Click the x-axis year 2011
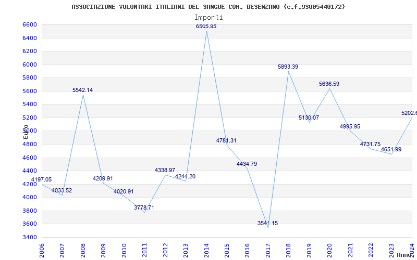 (x=144, y=251)
